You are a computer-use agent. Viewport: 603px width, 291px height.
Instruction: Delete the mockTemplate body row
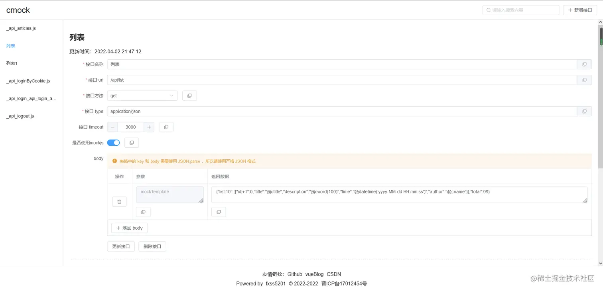tap(119, 202)
